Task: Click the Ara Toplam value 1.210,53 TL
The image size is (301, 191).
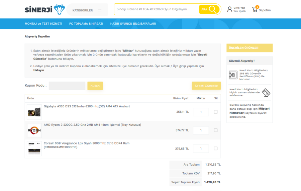Action: pos(213,165)
